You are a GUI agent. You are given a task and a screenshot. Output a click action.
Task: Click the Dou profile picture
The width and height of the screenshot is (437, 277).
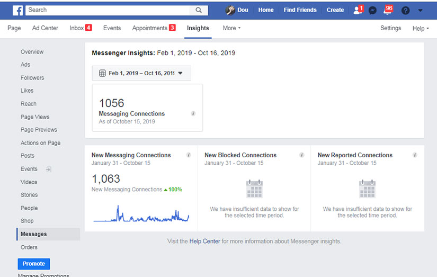pos(230,10)
